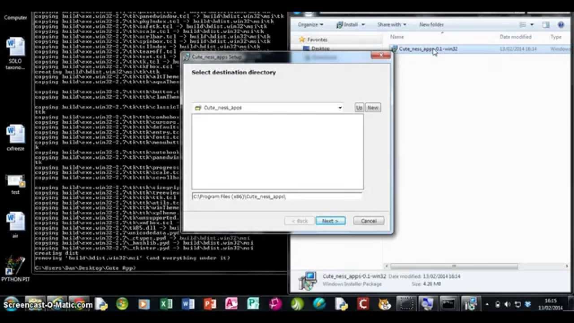
Task: Change view with the views icon
Action: click(x=523, y=25)
